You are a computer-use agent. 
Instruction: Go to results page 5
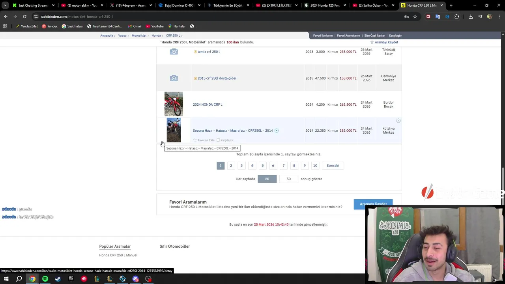[x=262, y=166]
